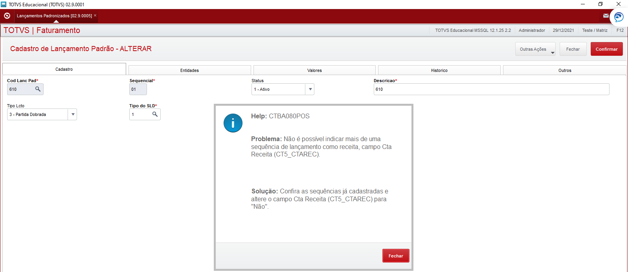Click the Confirmar button
Screen dimensions: 628x272
click(607, 49)
